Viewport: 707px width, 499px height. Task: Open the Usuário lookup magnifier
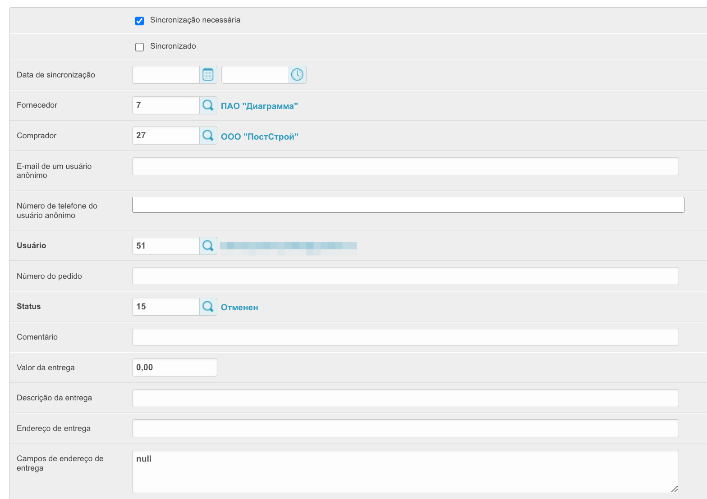click(208, 246)
